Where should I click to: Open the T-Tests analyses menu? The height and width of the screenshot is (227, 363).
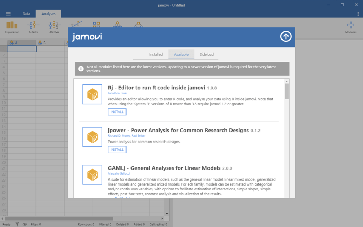coord(33,27)
